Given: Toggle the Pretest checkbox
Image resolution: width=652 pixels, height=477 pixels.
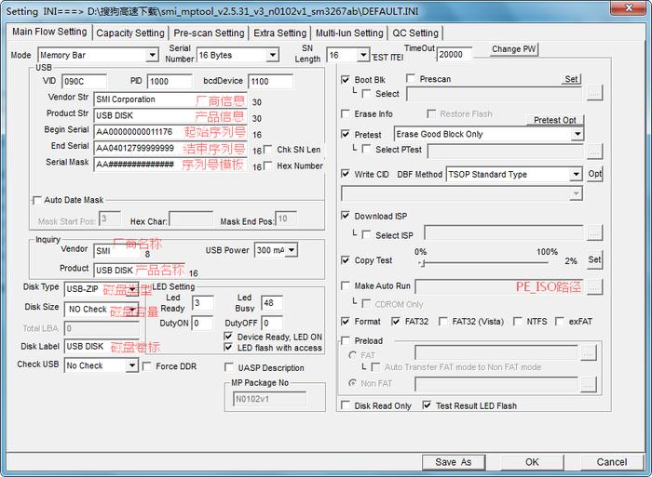Looking at the screenshot, I should [346, 134].
